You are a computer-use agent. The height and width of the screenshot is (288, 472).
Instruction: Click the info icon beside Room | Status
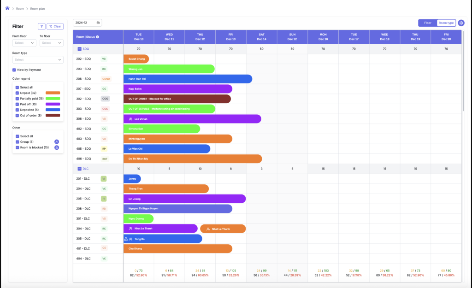point(97,37)
